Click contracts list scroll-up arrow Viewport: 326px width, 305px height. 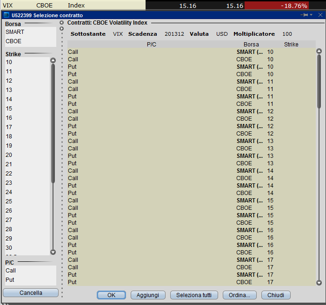click(319, 51)
